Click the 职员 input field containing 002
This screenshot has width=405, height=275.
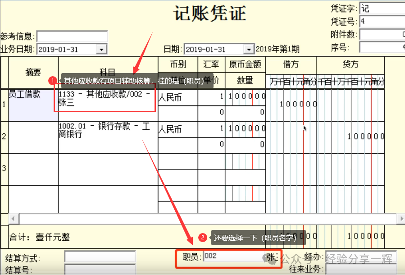click(x=232, y=257)
